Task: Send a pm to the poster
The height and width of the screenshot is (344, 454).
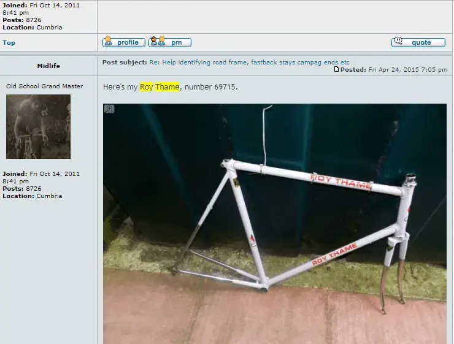Action: coord(170,42)
